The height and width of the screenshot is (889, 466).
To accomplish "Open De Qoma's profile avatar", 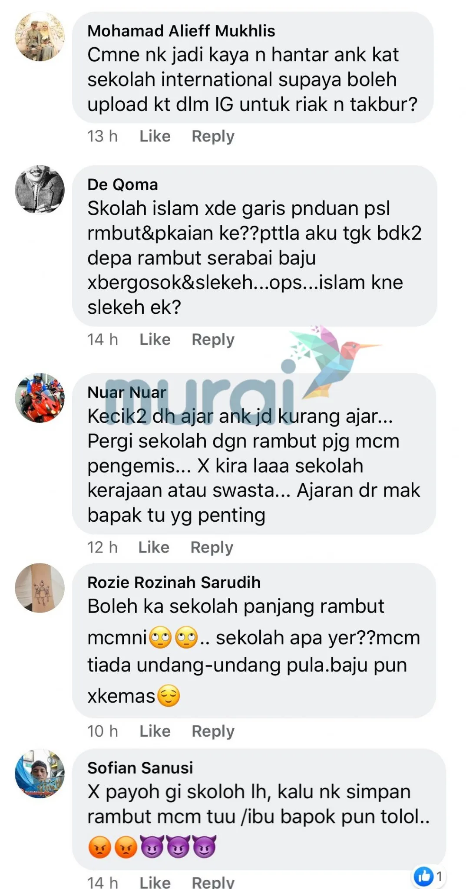I will click(40, 190).
